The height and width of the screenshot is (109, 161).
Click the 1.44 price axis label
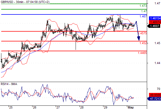[157, 63]
